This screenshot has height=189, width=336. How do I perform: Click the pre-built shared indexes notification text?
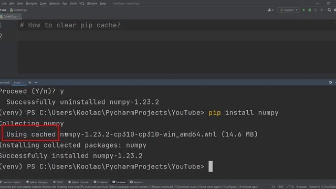click(x=129, y=187)
